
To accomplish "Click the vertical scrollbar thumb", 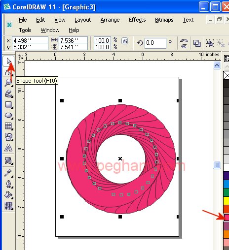I will coord(217,165).
